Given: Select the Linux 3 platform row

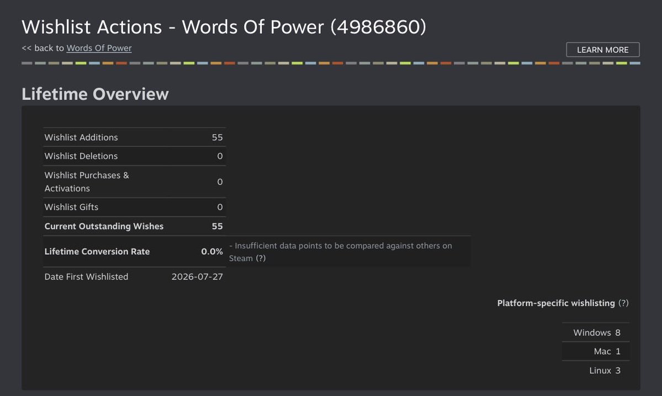Looking at the screenshot, I should coord(596,370).
